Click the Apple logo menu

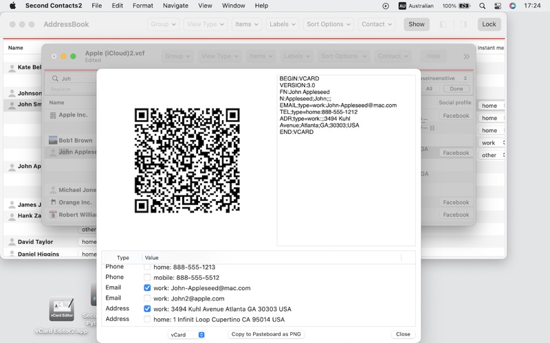[x=12, y=5]
